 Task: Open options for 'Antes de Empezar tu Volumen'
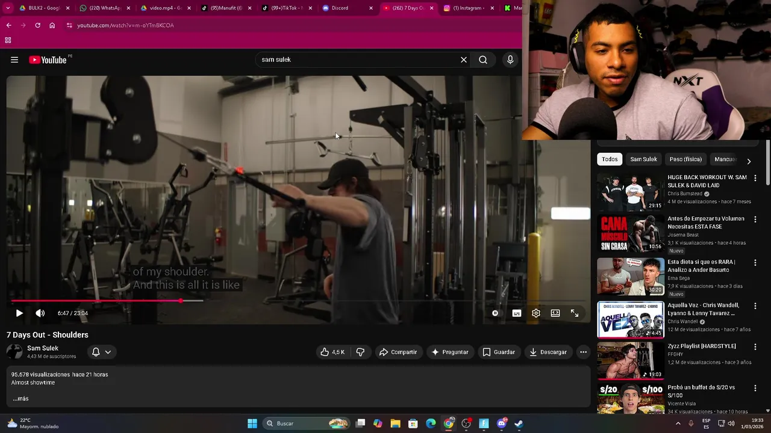click(755, 220)
